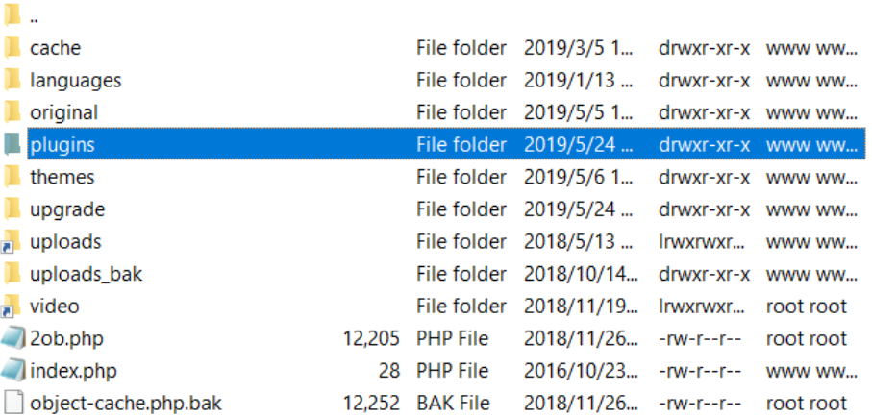Image resolution: width=872 pixels, height=417 pixels.
Task: Select the uploads_bak folder name
Action: [x=86, y=274]
